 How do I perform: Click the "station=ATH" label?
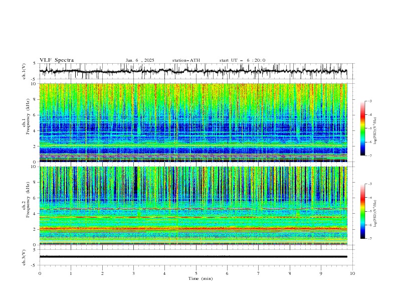[x=186, y=60]
